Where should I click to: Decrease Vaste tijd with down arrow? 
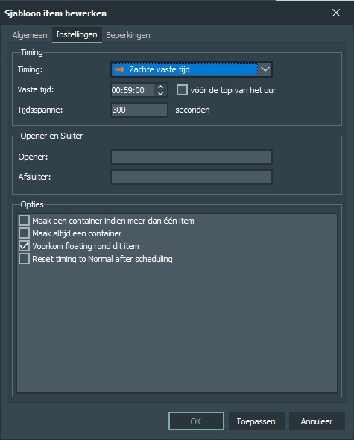point(160,93)
